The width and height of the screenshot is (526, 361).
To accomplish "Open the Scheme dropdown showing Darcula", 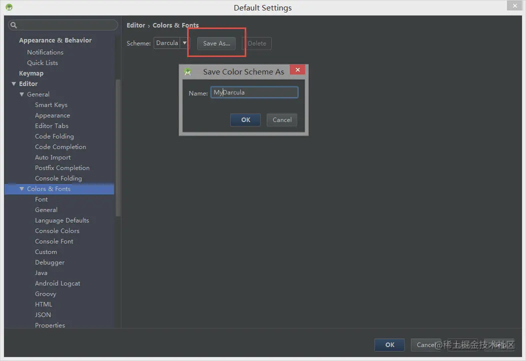I will 172,43.
